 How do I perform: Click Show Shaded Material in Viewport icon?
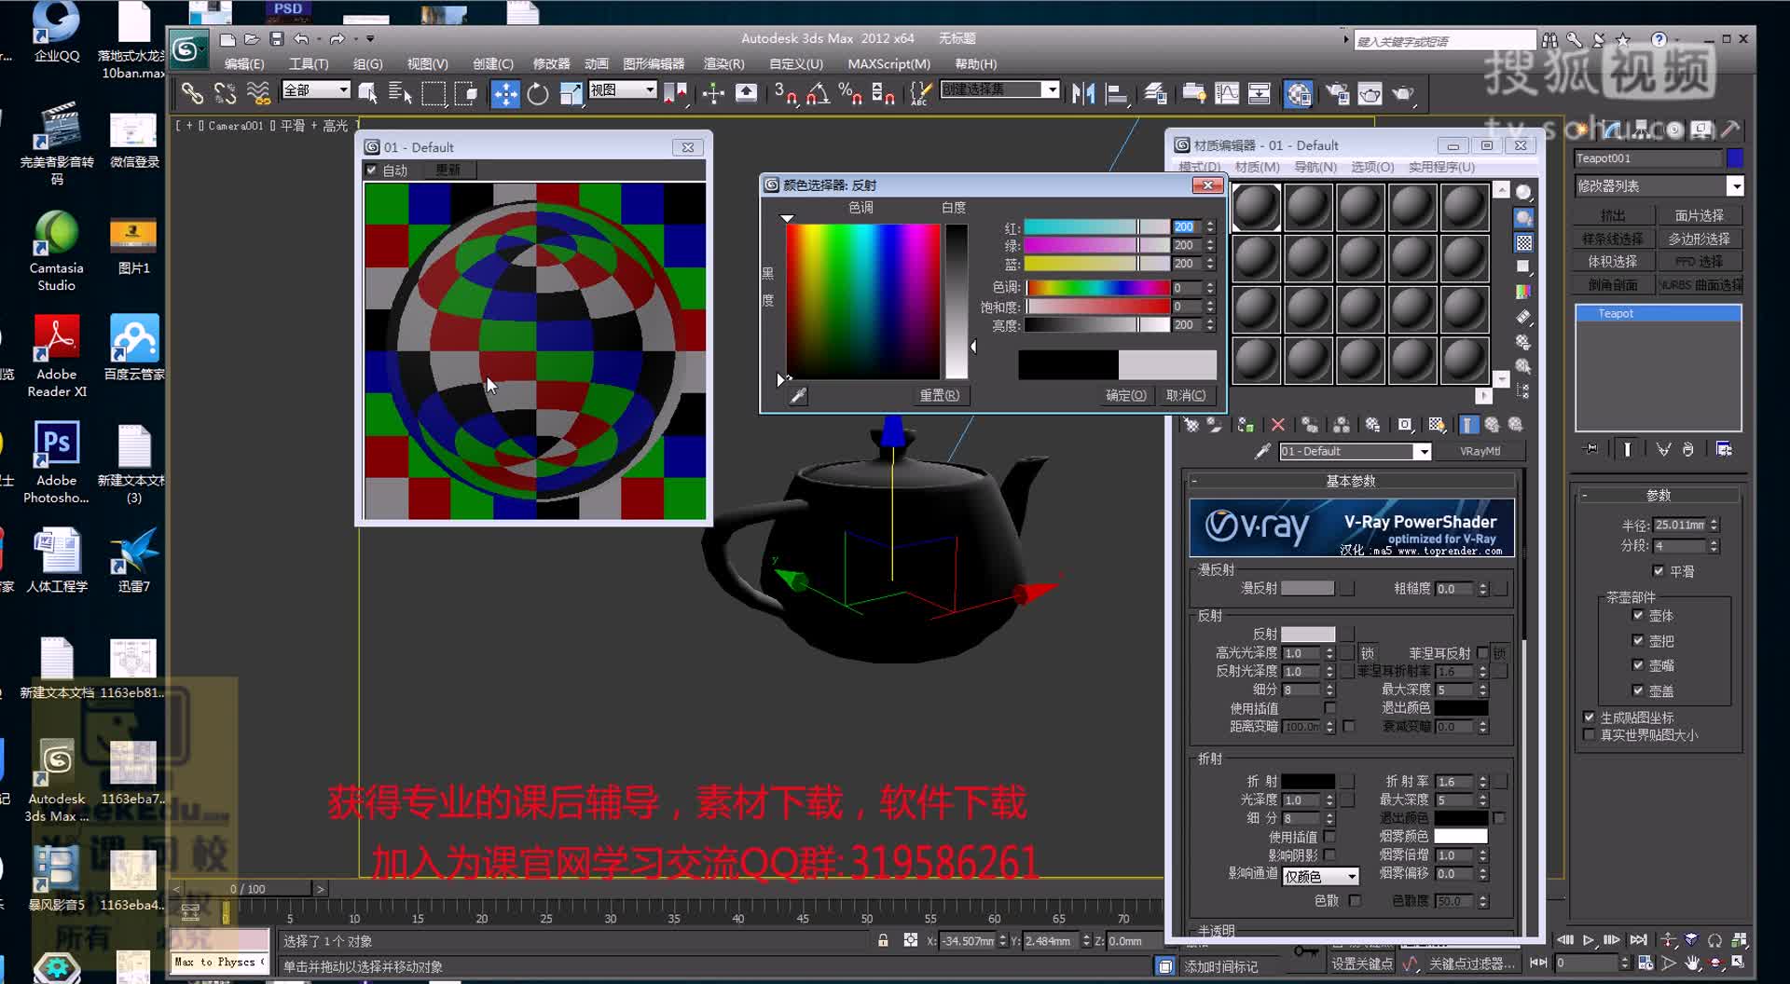click(1437, 425)
